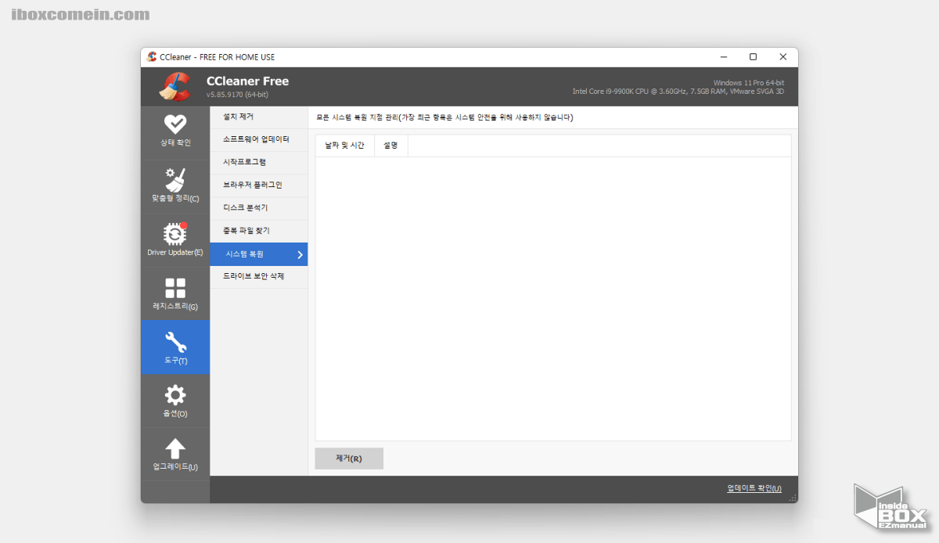Open 브라우저 플러그인 settings

point(253,185)
